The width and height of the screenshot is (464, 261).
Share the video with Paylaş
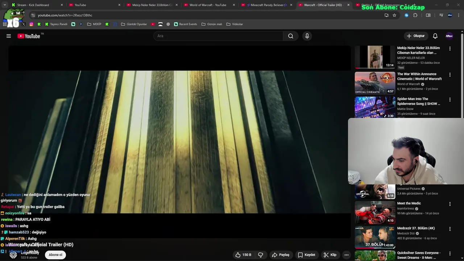[281, 255]
